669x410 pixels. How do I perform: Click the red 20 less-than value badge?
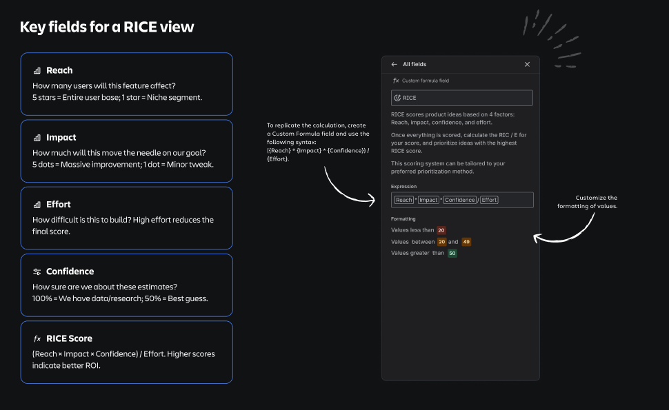click(x=441, y=230)
